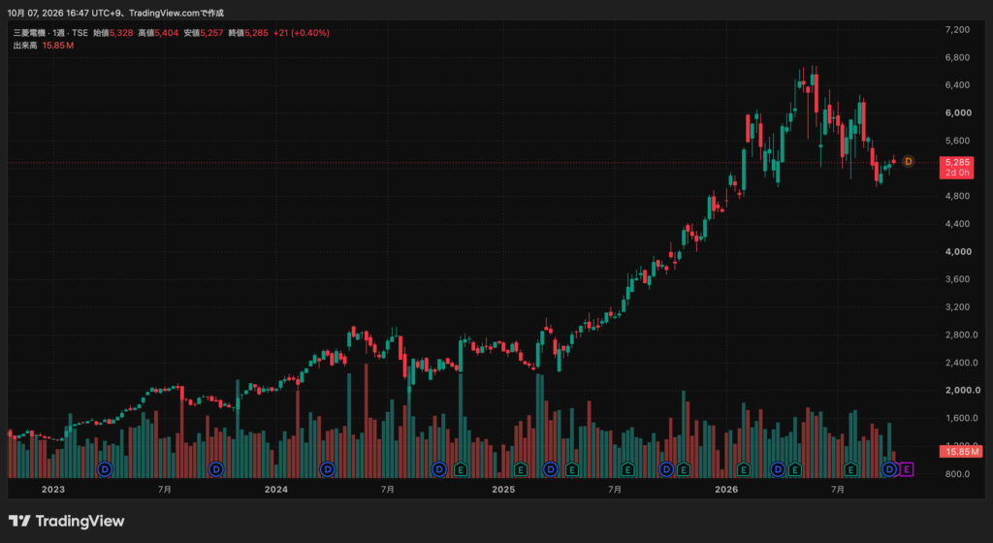
Task: Click the dividend D marker beside the first earnings E marker
Action: 439,469
